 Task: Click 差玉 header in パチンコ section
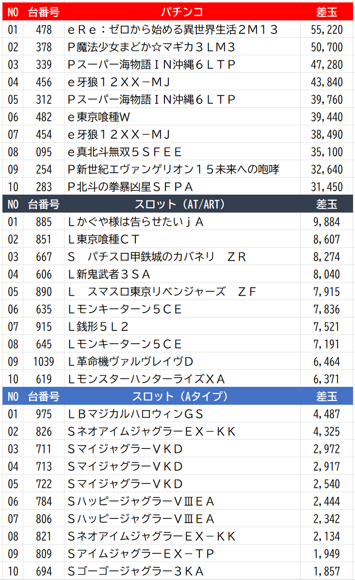[x=326, y=12]
